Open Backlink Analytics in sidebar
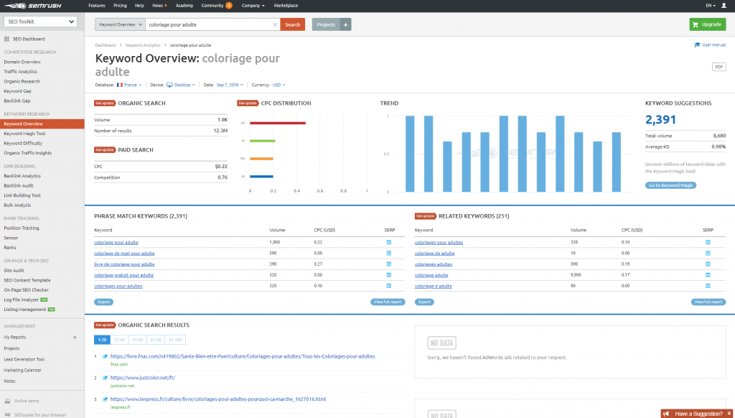 pos(22,176)
